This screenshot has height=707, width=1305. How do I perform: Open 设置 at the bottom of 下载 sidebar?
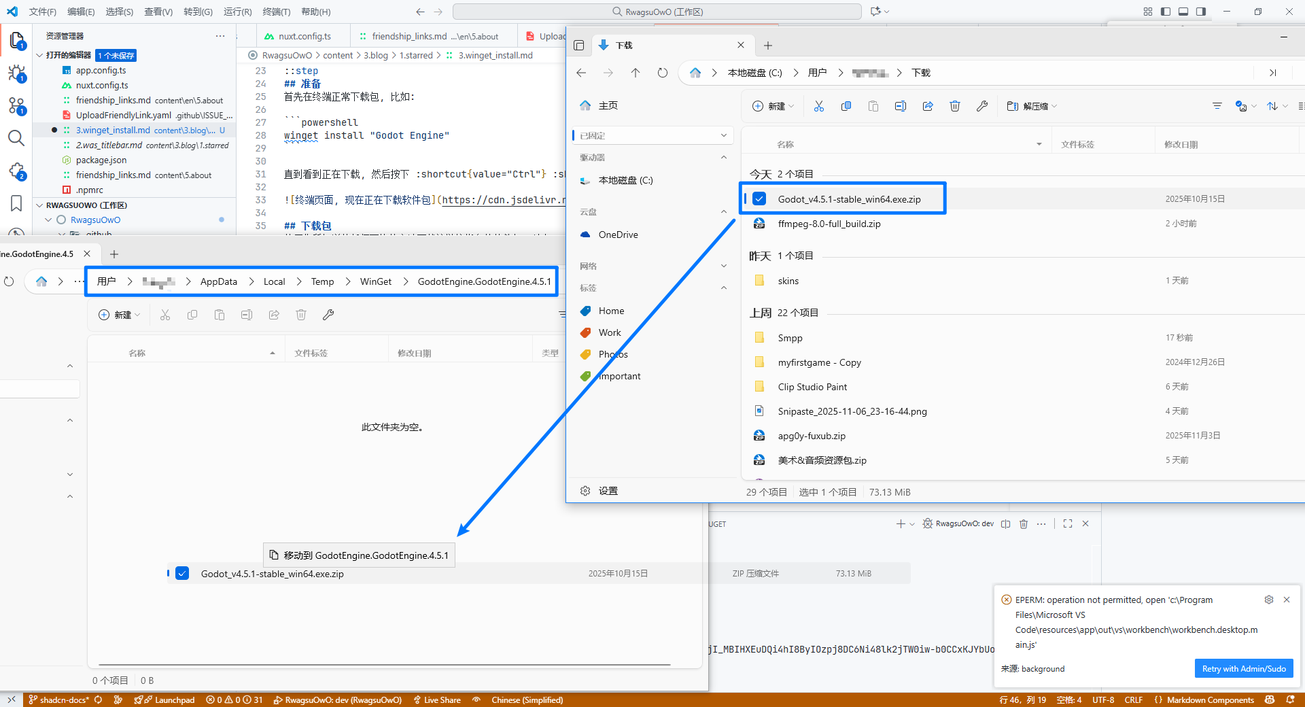599,491
